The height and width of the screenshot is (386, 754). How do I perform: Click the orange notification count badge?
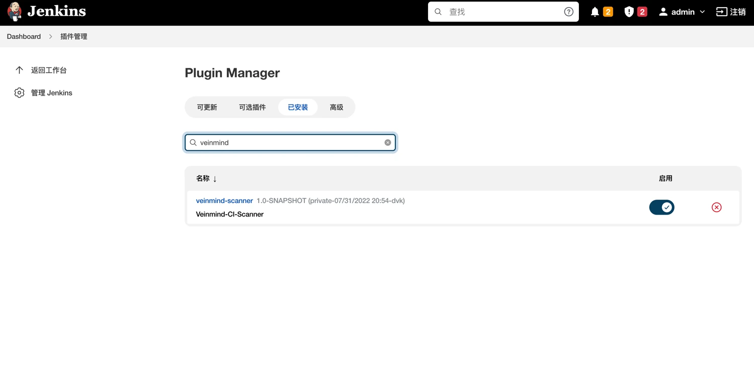(x=608, y=12)
